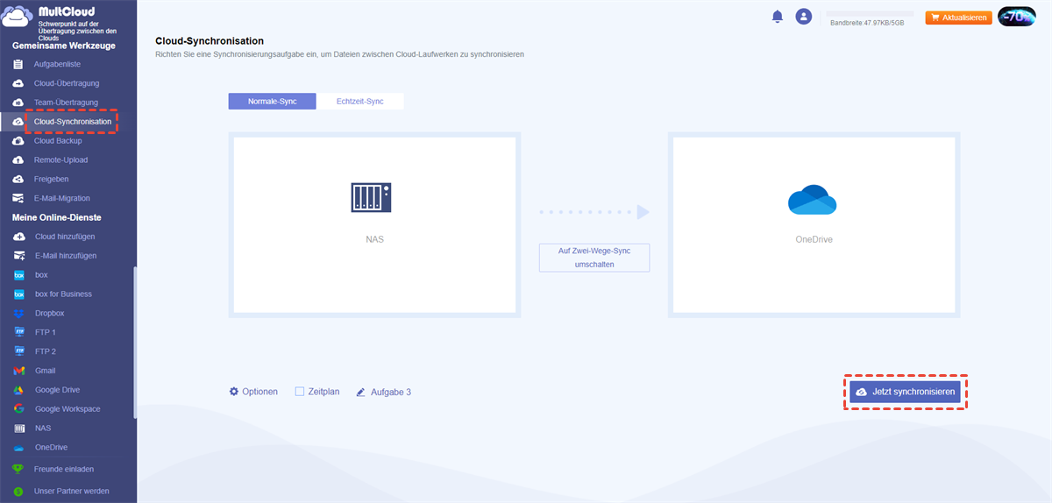Click the Team-Übertragung sidebar icon
Image resolution: width=1052 pixels, height=503 pixels.
[x=18, y=103]
